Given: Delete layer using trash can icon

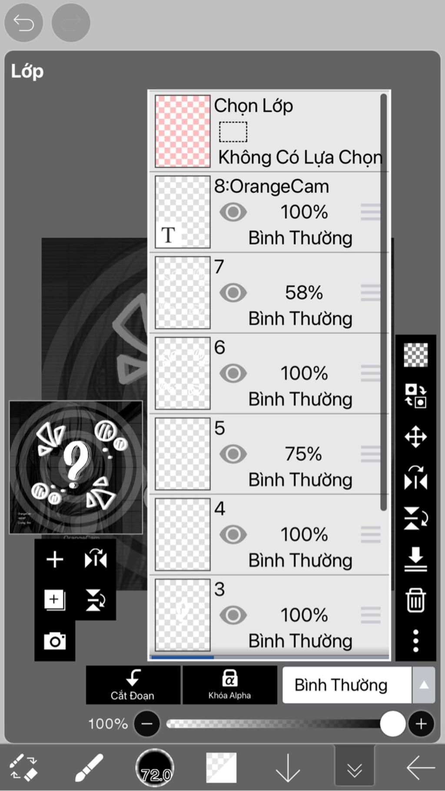Looking at the screenshot, I should click(x=415, y=600).
